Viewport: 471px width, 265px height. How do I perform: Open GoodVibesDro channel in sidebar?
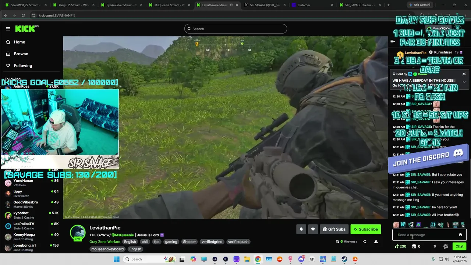pyautogui.click(x=31, y=204)
